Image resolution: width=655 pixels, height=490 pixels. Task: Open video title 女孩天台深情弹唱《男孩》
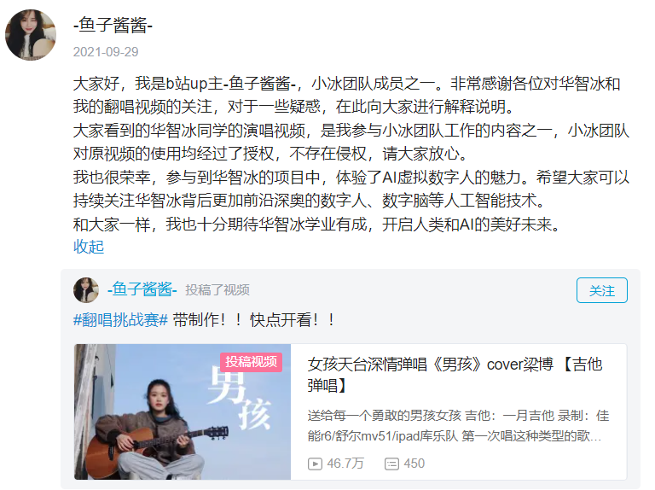(x=455, y=375)
